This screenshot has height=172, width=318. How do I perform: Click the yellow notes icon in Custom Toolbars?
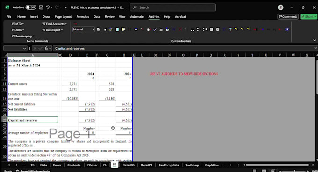point(123,29)
